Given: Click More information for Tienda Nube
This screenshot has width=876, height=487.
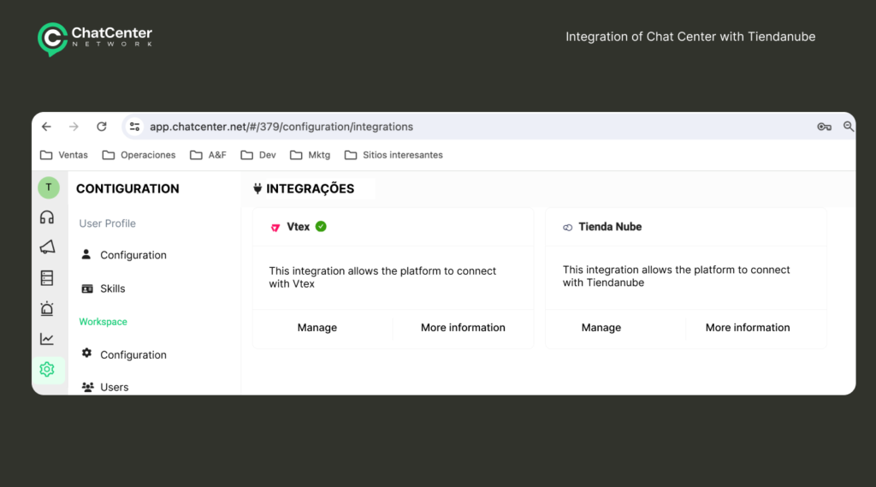Looking at the screenshot, I should (x=747, y=328).
